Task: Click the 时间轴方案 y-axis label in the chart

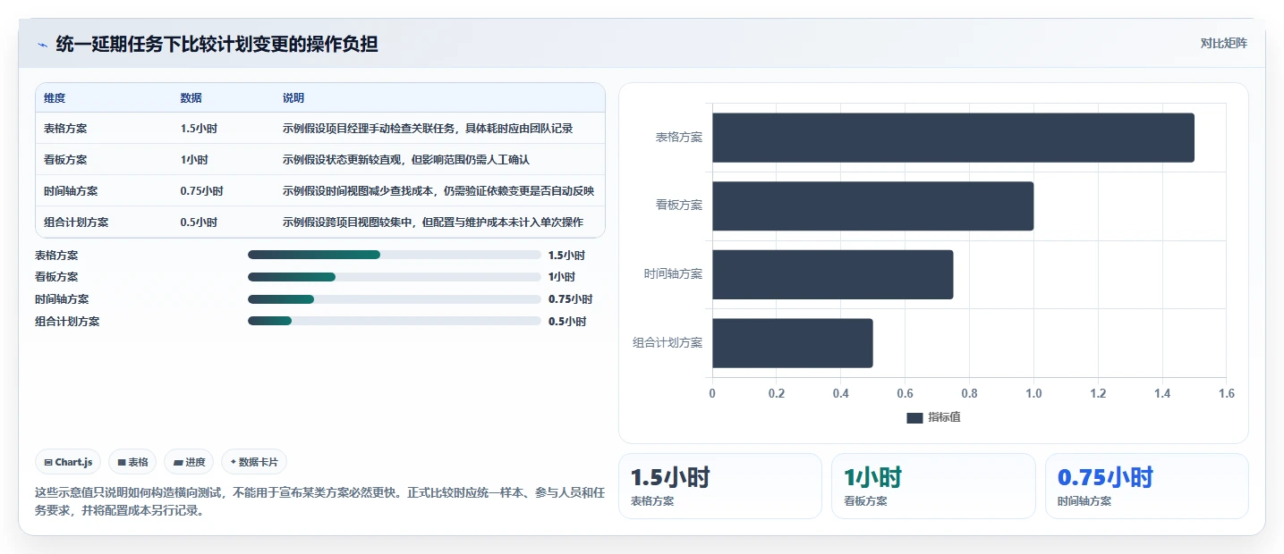Action: pyautogui.click(x=673, y=274)
